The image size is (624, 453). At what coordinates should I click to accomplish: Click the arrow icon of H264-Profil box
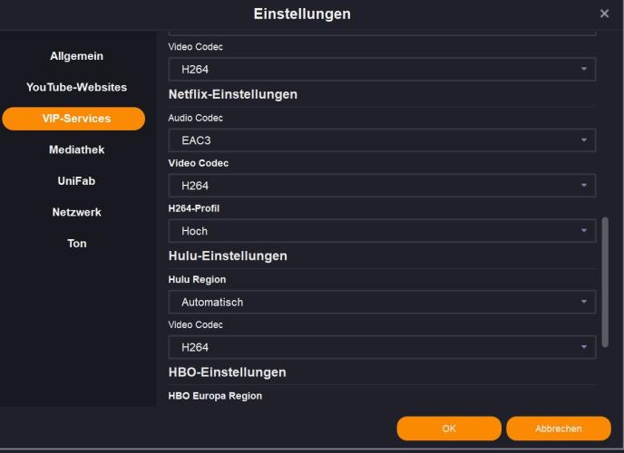tap(584, 231)
